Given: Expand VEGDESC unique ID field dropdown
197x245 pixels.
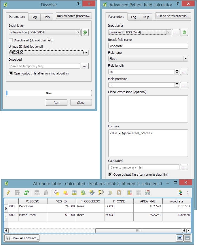Looking at the screenshot, I should point(49,53).
